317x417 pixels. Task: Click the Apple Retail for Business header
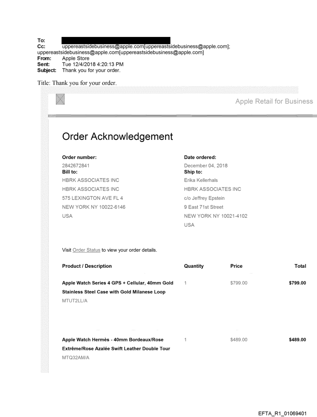pyautogui.click(x=274, y=101)
